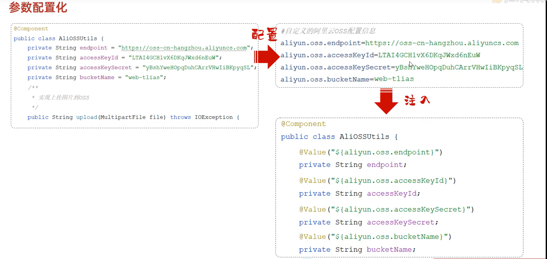This screenshot has width=547, height=259.
Task: Click the aliyun.oss.bucketName=web-tlias property line
Action: coord(347,79)
